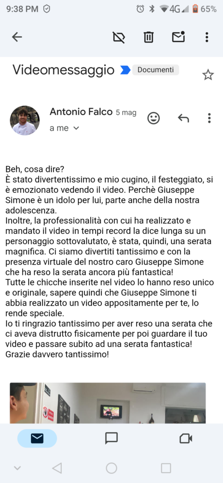Tap the remove label icon in toolbar

click(x=119, y=37)
